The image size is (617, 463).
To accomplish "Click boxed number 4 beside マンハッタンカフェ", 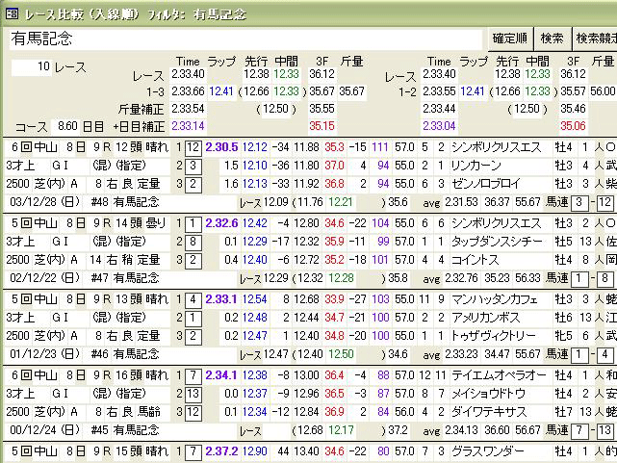I will [x=193, y=299].
